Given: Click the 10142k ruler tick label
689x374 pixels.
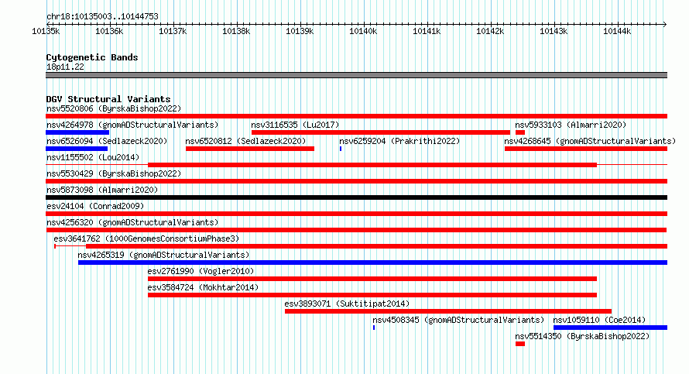Looking at the screenshot, I should (x=490, y=31).
